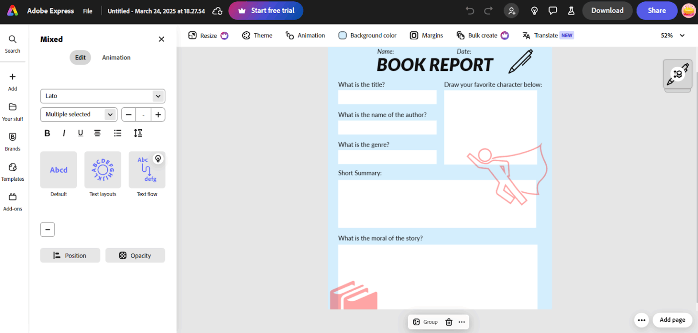This screenshot has height=333, width=698.
Task: Toggle underline formatting
Action: [x=80, y=133]
